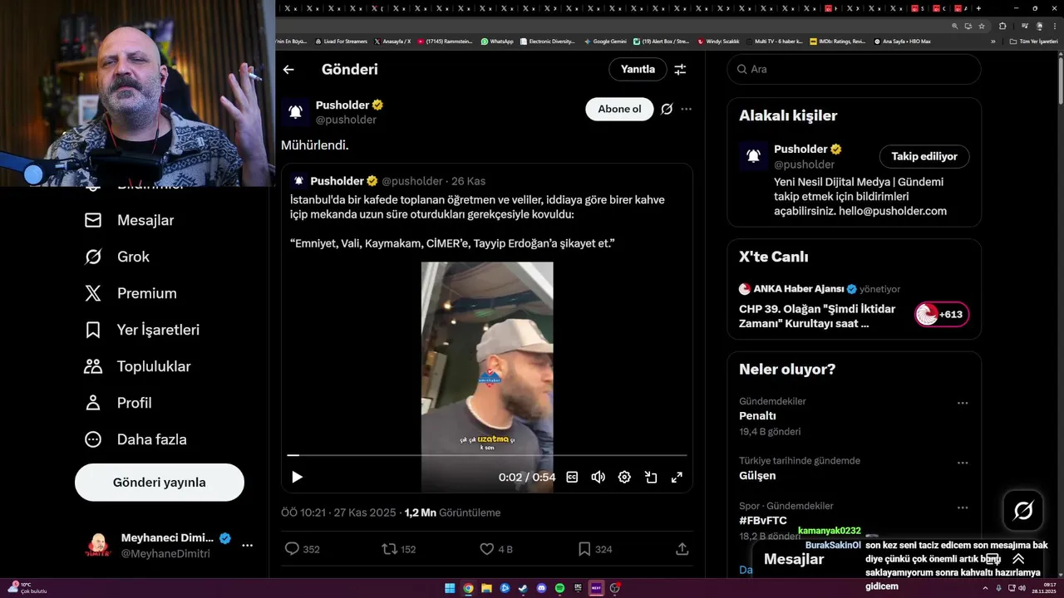Seek on the video progress bar
Viewport: 1064px width, 598px height.
pos(487,455)
